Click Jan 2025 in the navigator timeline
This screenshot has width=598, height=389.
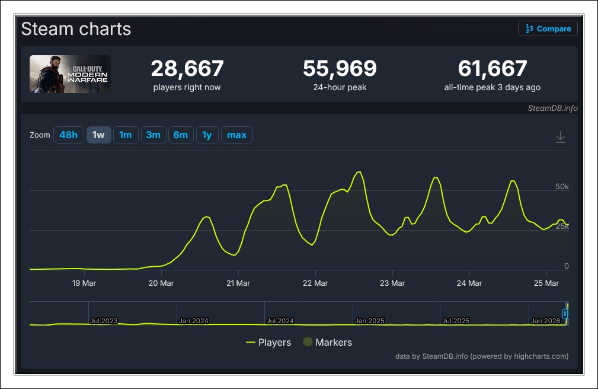pyautogui.click(x=370, y=321)
